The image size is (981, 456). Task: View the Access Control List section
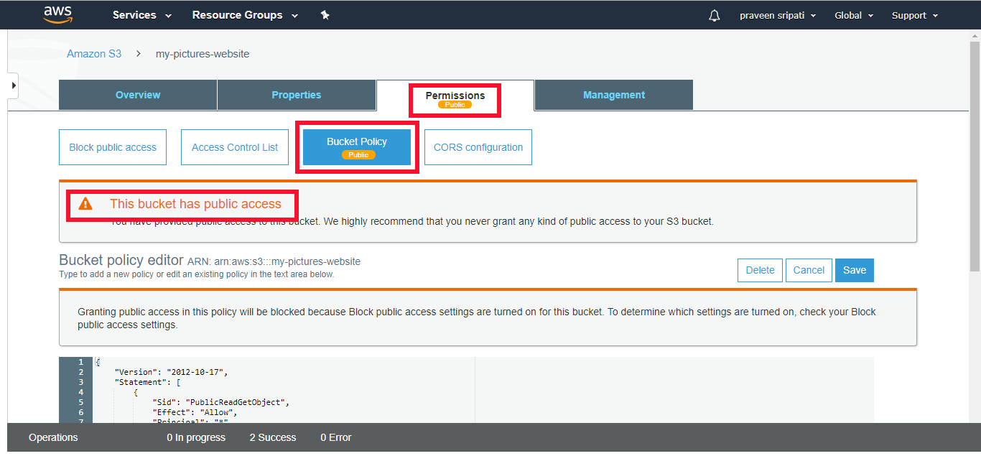[234, 146]
